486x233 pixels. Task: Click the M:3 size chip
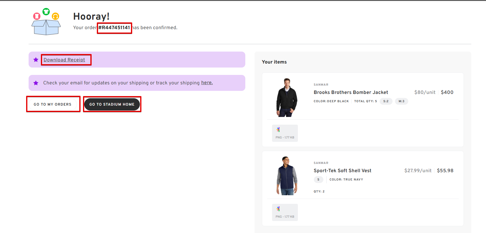(401, 101)
